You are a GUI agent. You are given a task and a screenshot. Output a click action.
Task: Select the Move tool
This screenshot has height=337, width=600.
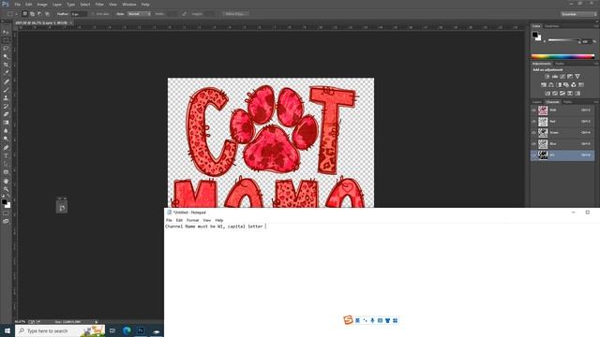[6, 32]
